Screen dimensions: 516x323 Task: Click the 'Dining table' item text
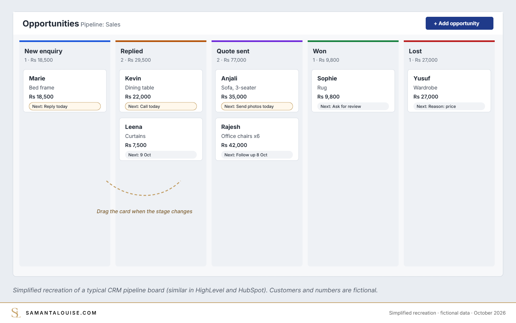[x=140, y=88]
